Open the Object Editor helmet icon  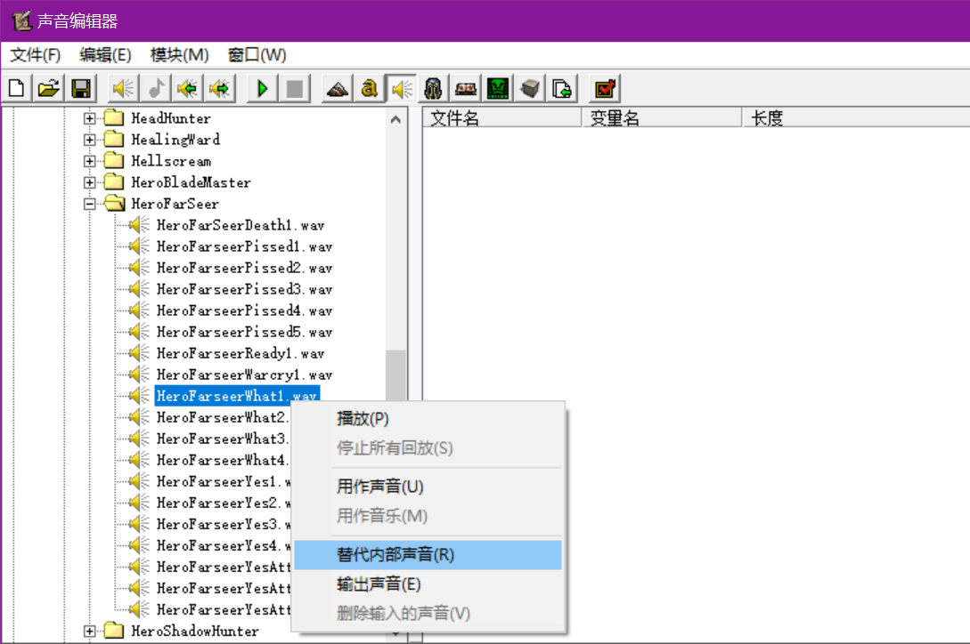point(433,89)
